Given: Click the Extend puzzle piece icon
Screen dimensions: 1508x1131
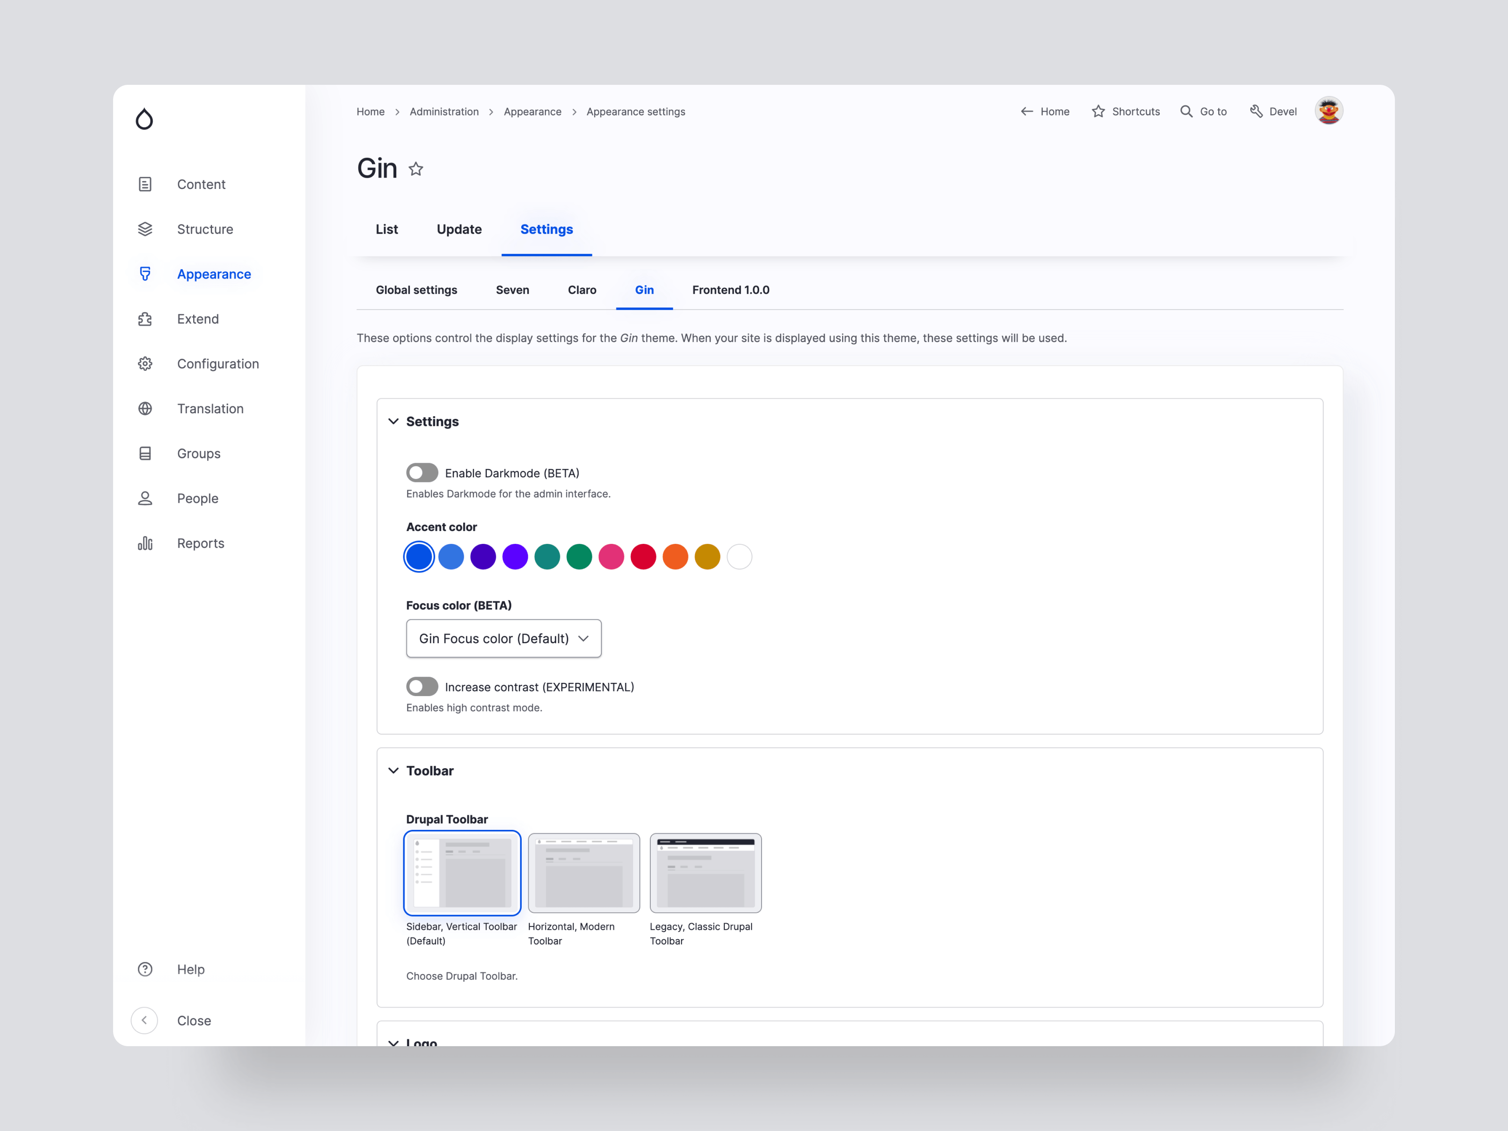Looking at the screenshot, I should (x=145, y=319).
